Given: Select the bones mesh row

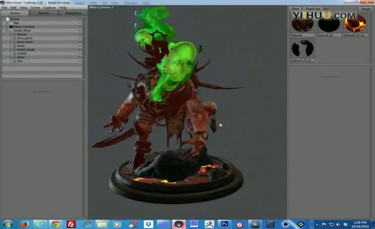Looking at the screenshot, I should point(42,34).
